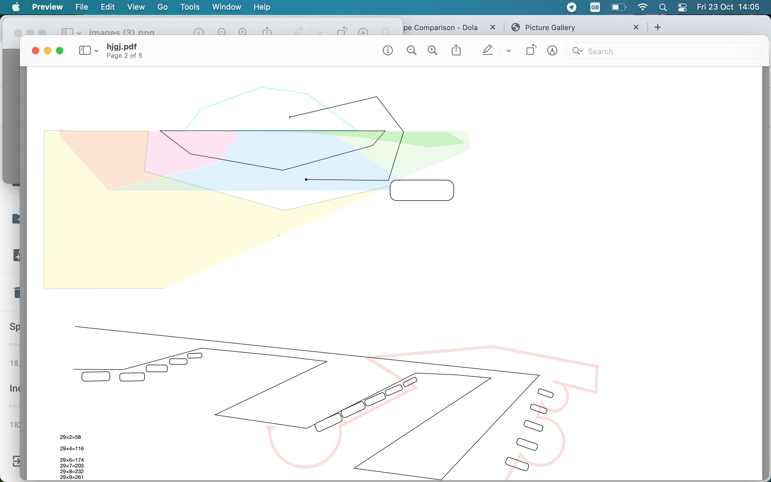
Task: Open the Edit menu
Action: click(x=108, y=7)
